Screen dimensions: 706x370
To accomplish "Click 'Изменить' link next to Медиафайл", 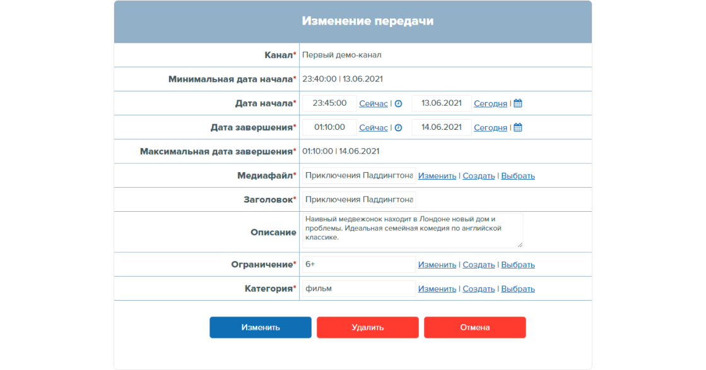I will (437, 176).
